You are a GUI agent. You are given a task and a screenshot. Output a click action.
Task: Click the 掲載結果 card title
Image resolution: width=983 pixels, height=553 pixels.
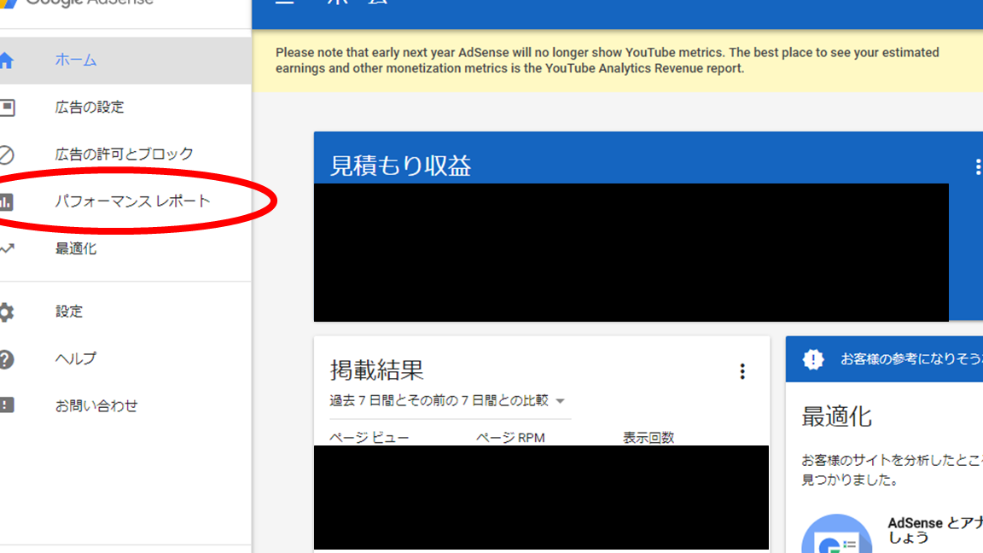click(x=377, y=370)
